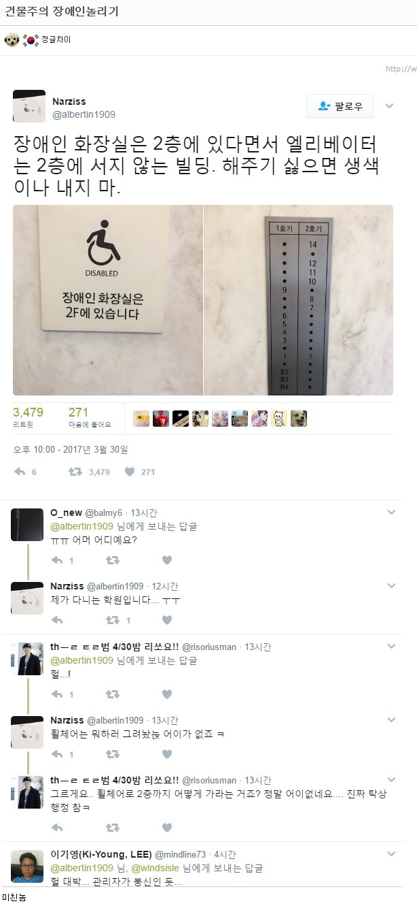Reply to O_new's comment
Image resolution: width=417 pixels, height=908 pixels.
coord(57,560)
